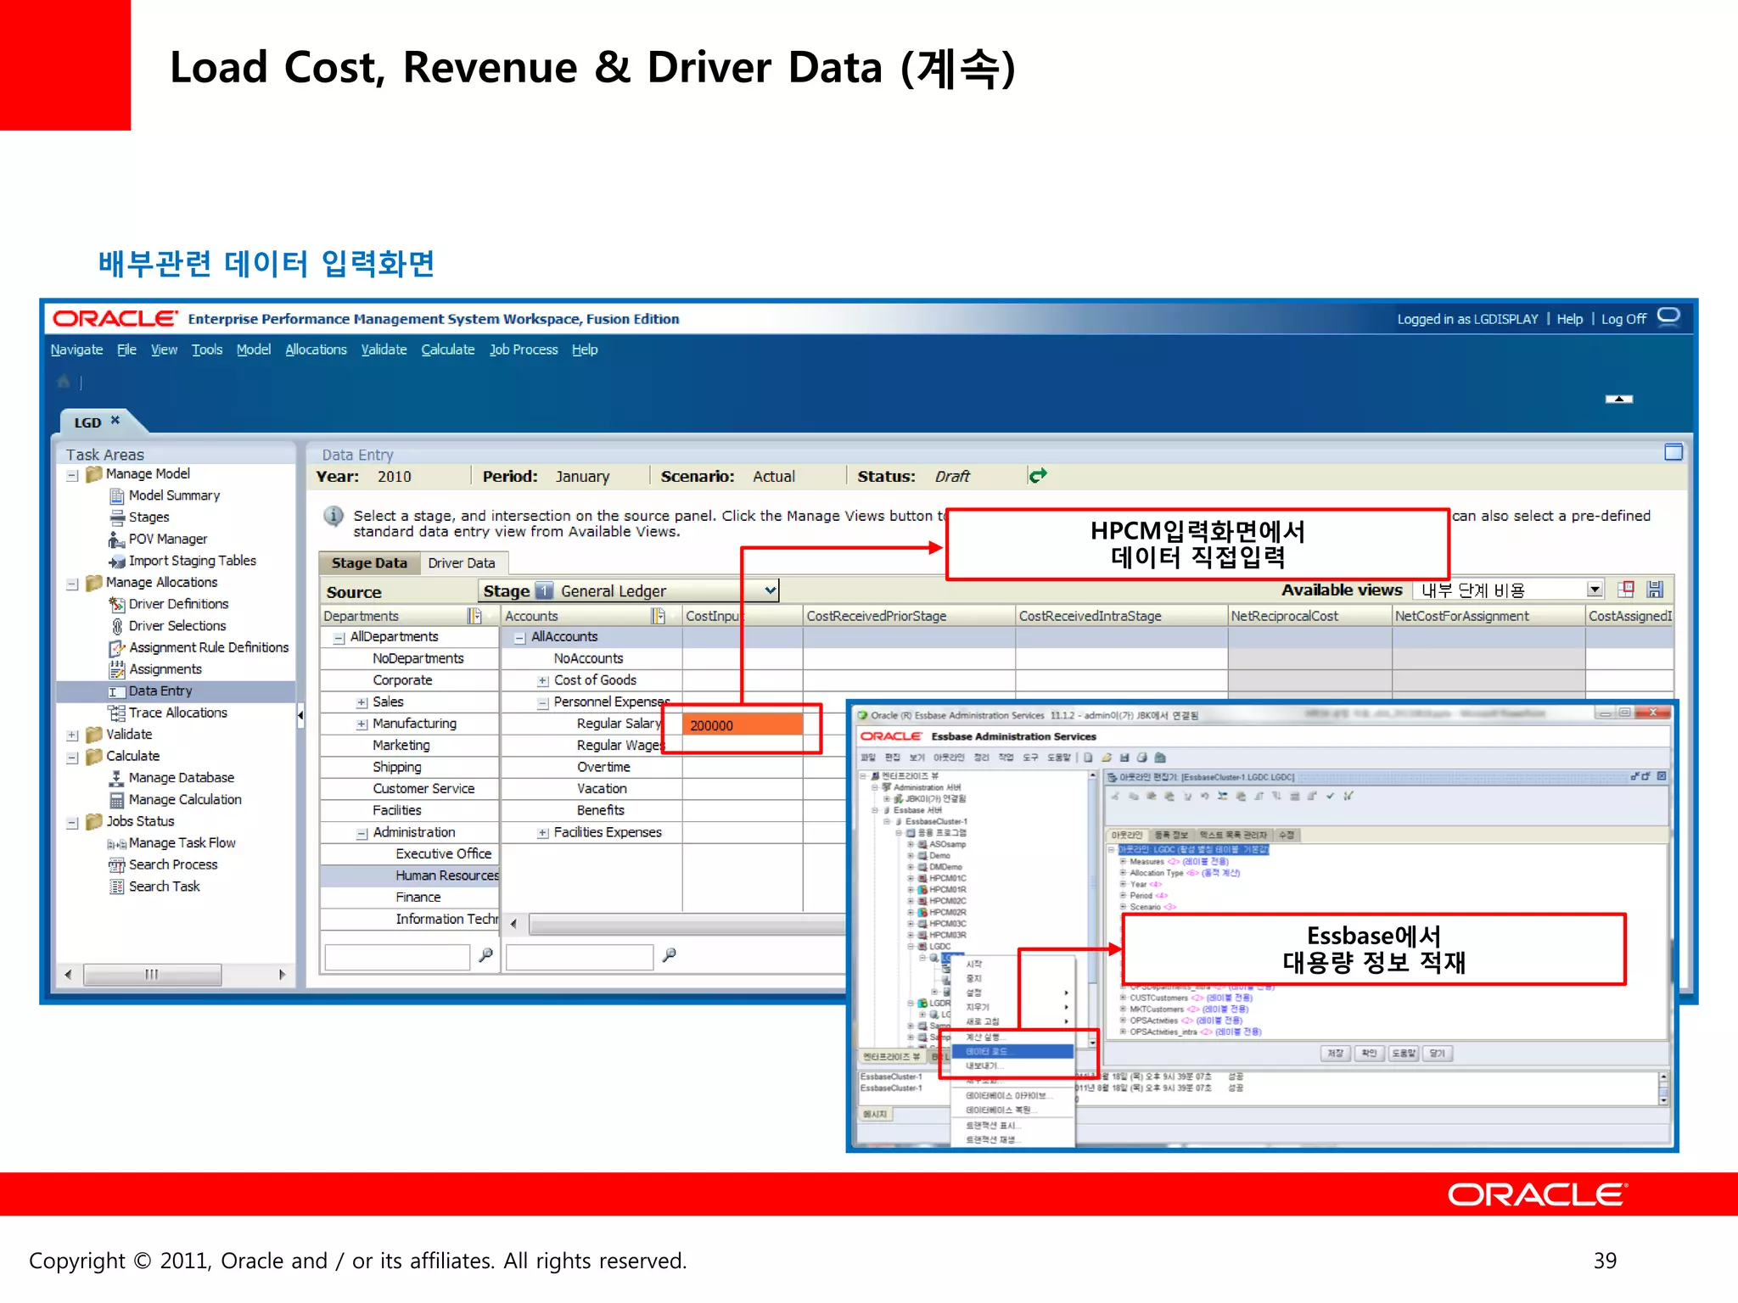Open Driver Selections task
1738x1303 pixels.
177,626
